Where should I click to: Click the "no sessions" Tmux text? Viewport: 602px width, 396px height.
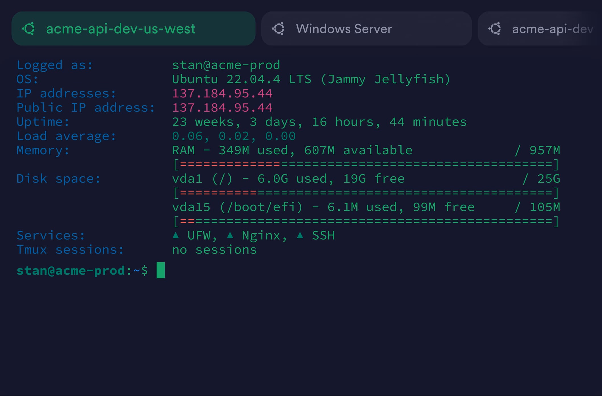pyautogui.click(x=214, y=250)
